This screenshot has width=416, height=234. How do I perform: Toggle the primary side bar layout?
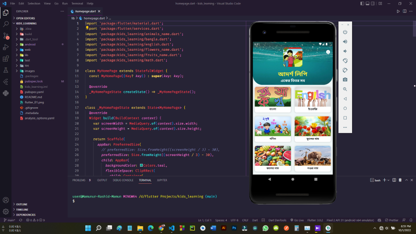pyautogui.click(x=362, y=3)
